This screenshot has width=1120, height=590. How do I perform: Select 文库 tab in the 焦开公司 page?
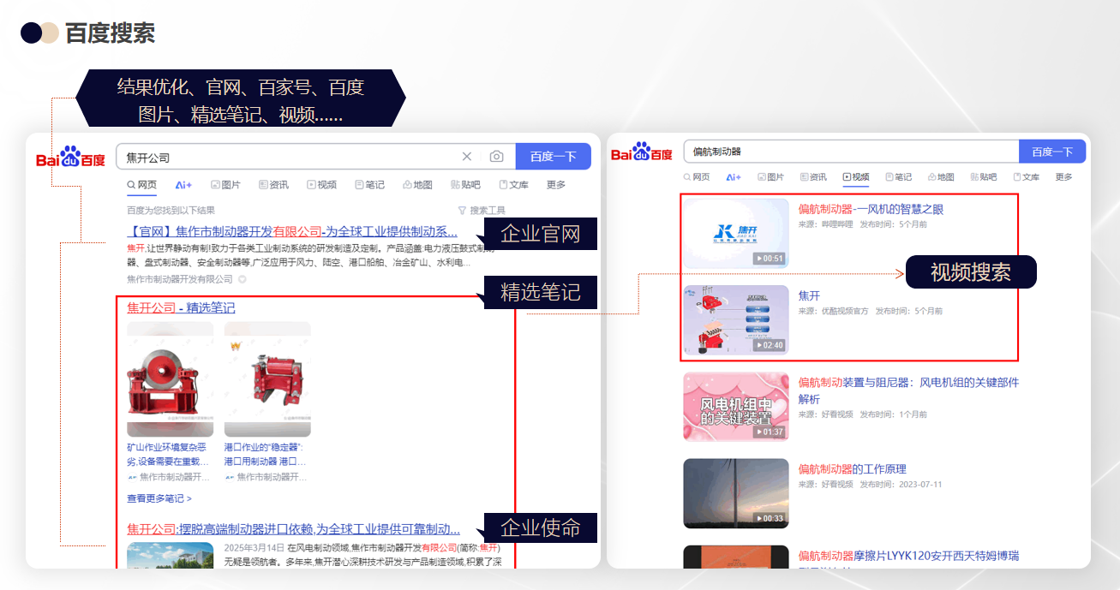click(514, 184)
